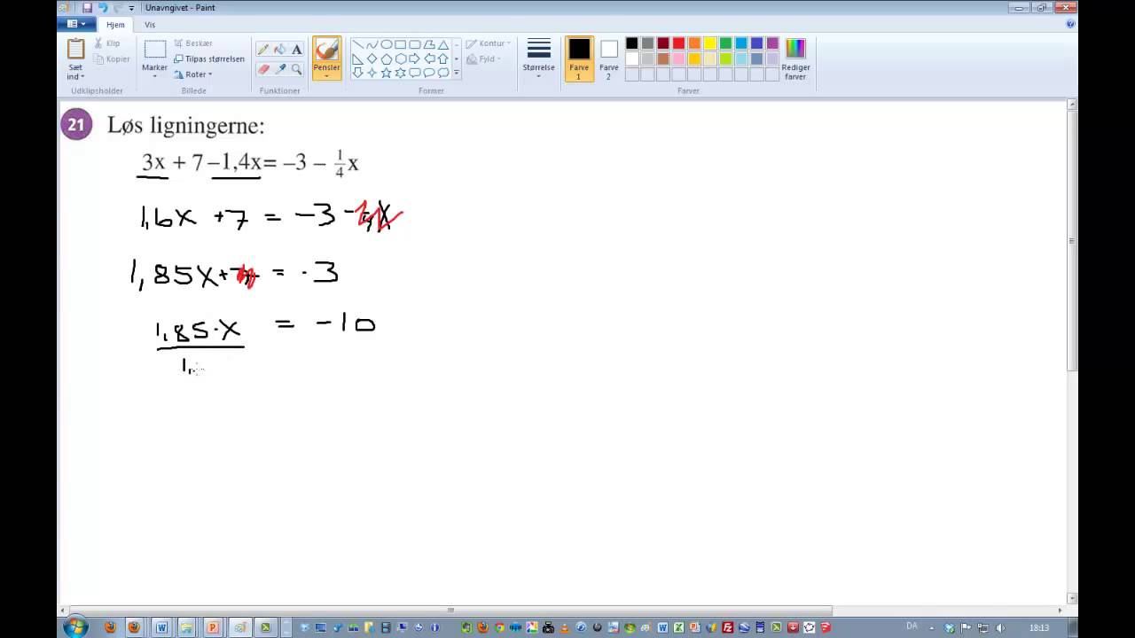
Task: Select the Magnifier tool
Action: 296,68
